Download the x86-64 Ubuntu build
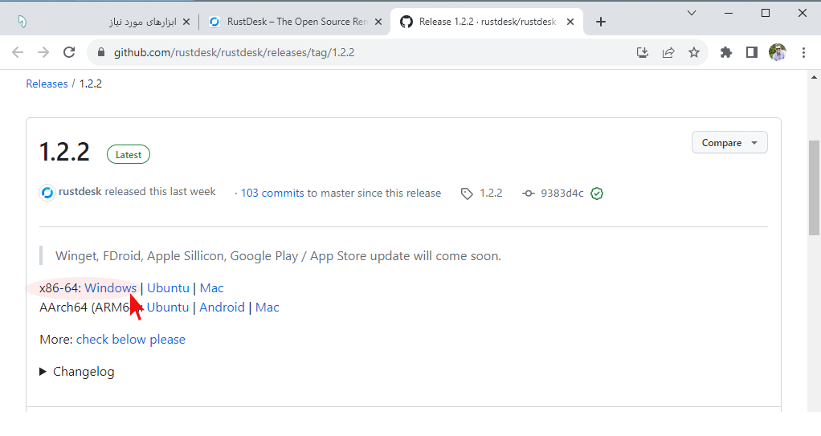The width and height of the screenshot is (821, 436). click(168, 288)
